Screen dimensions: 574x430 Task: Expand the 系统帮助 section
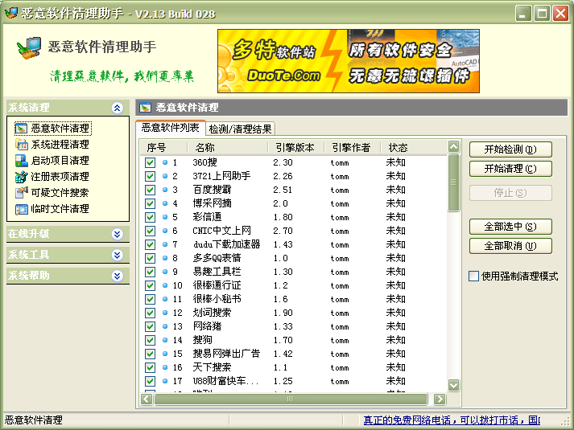(118, 276)
